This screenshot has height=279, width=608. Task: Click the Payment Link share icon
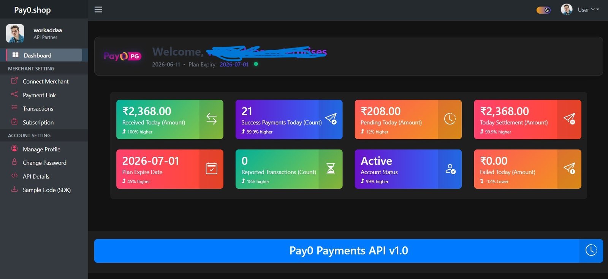14,94
